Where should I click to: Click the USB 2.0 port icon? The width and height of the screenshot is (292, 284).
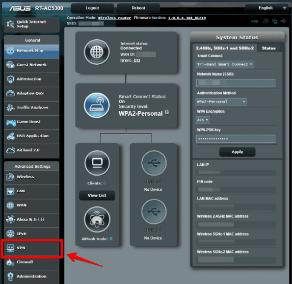(x=154, y=211)
